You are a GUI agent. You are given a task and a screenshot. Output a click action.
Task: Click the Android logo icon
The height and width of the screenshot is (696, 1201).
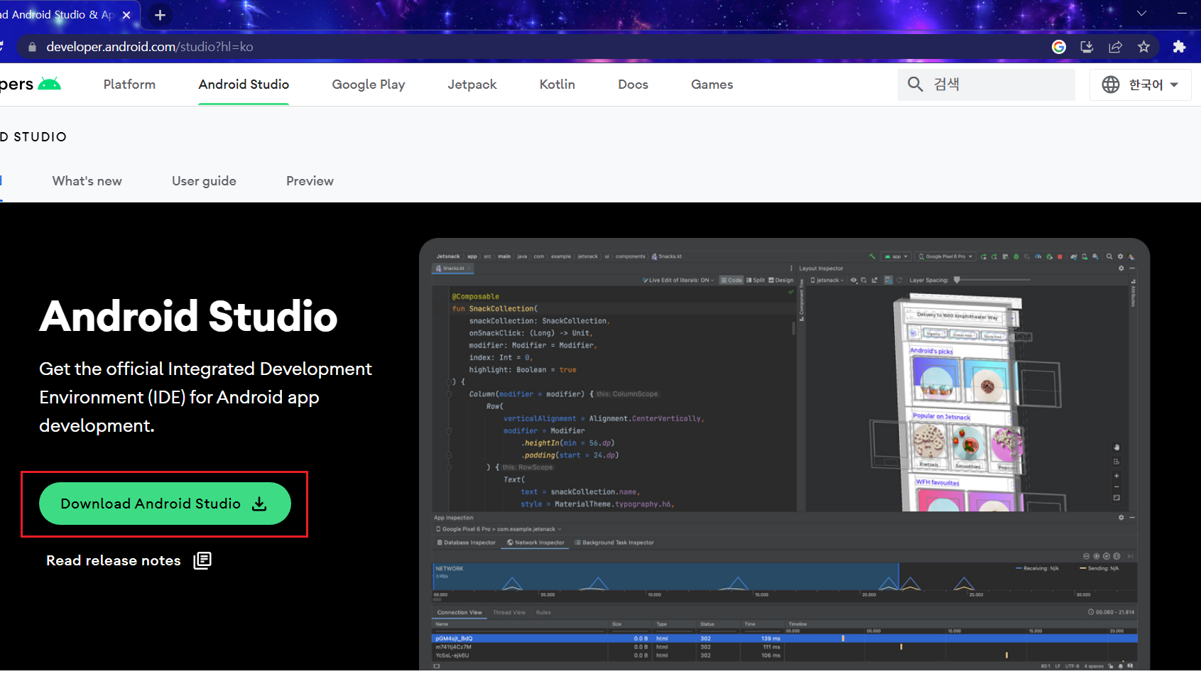pos(49,84)
